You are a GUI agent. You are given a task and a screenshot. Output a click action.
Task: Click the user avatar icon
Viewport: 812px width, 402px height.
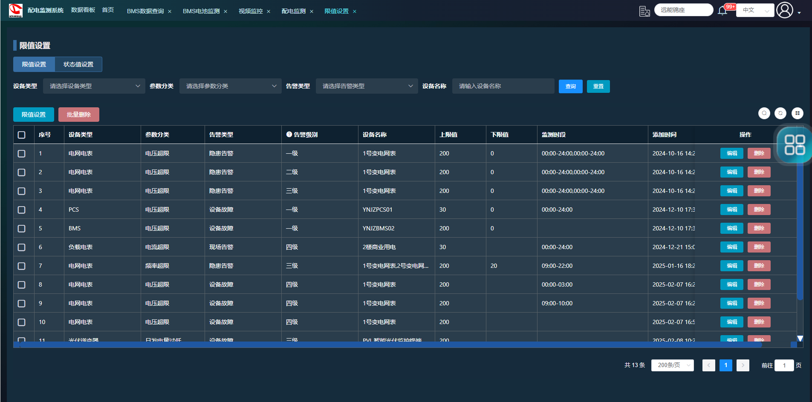pyautogui.click(x=784, y=10)
